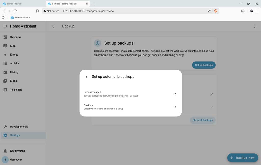Image resolution: width=261 pixels, height=165 pixels.
Task: Select the Recommended backup label
Action: 92,92
